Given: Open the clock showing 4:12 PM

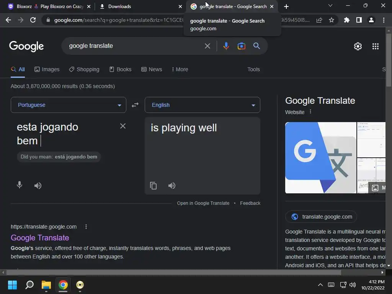Looking at the screenshot, I should (373, 285).
